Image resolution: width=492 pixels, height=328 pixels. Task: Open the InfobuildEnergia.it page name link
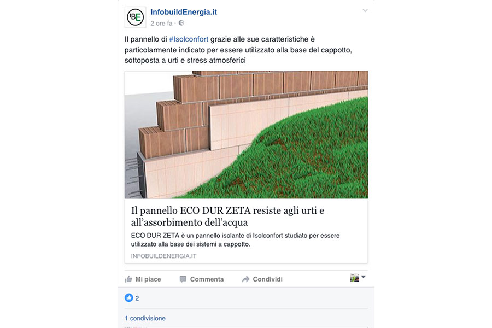pos(184,12)
